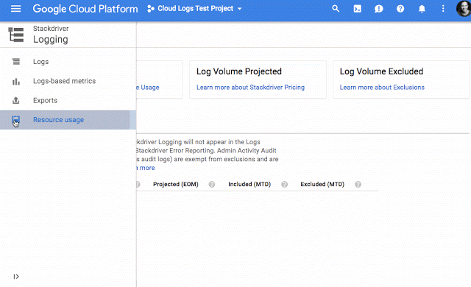Click the Projected (EOM) column header
This screenshot has height=287, width=471.
[x=176, y=184]
